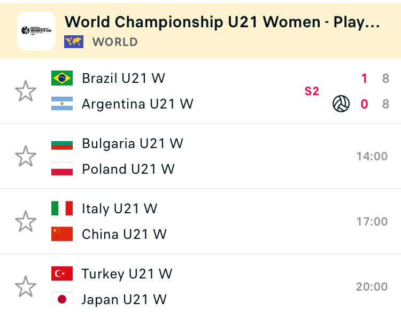Viewport: 401px width, 318px height.
Task: Favorite the Brazil vs Argentina match star
Action: [25, 91]
